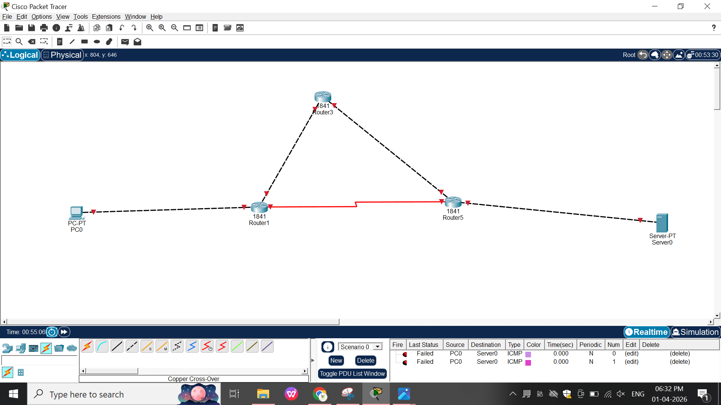Redo the last undone action
Screen dimensions: 721x405
click(134, 28)
